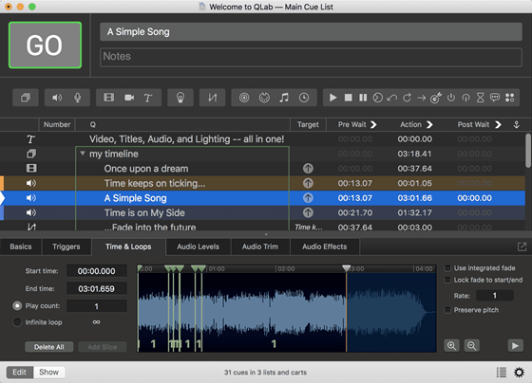Screen dimensions: 532x383
Task: Enable Use integrated fade checkbox
Action: click(447, 268)
